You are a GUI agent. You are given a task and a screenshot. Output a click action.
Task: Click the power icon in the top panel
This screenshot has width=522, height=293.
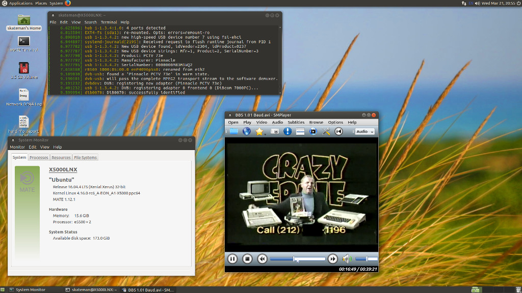click(518, 4)
